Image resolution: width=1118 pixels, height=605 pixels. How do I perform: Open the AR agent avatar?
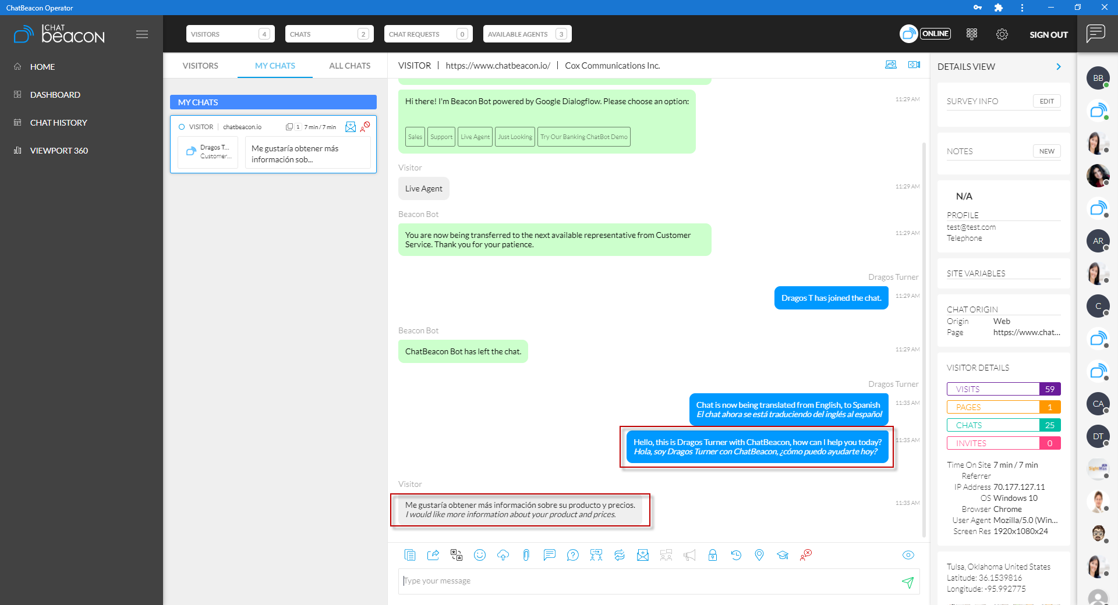1098,241
